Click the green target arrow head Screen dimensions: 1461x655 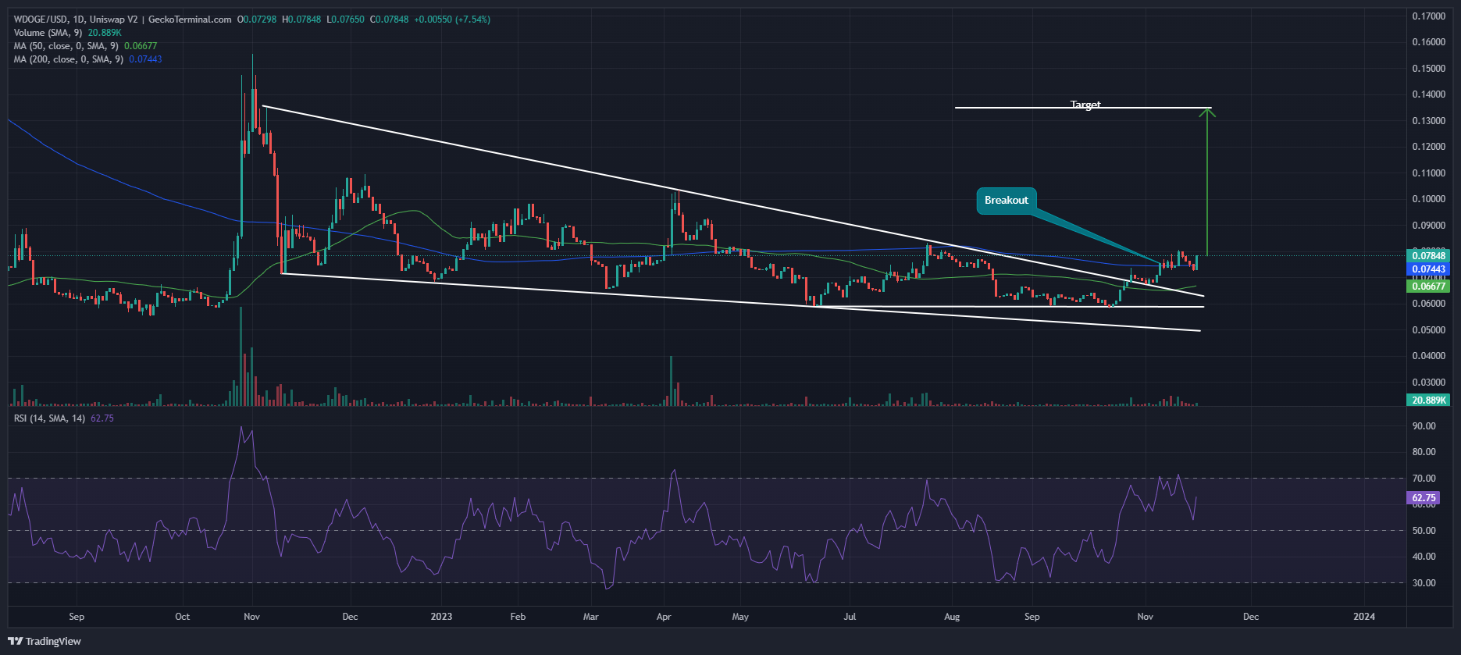click(x=1207, y=112)
